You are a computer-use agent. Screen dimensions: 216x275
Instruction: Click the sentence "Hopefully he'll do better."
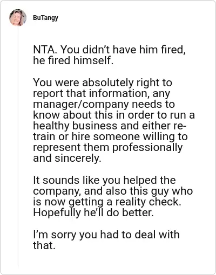tap(93, 212)
